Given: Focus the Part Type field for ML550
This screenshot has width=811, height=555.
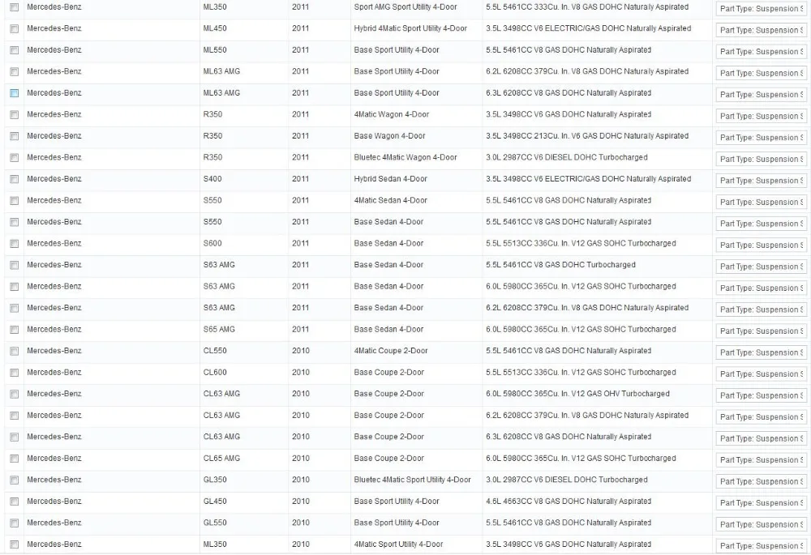Looking at the screenshot, I should 762,52.
